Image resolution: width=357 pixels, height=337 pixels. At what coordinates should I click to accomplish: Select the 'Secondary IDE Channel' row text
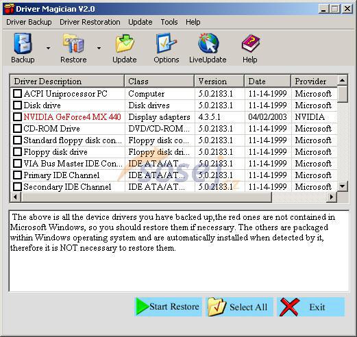(x=67, y=187)
